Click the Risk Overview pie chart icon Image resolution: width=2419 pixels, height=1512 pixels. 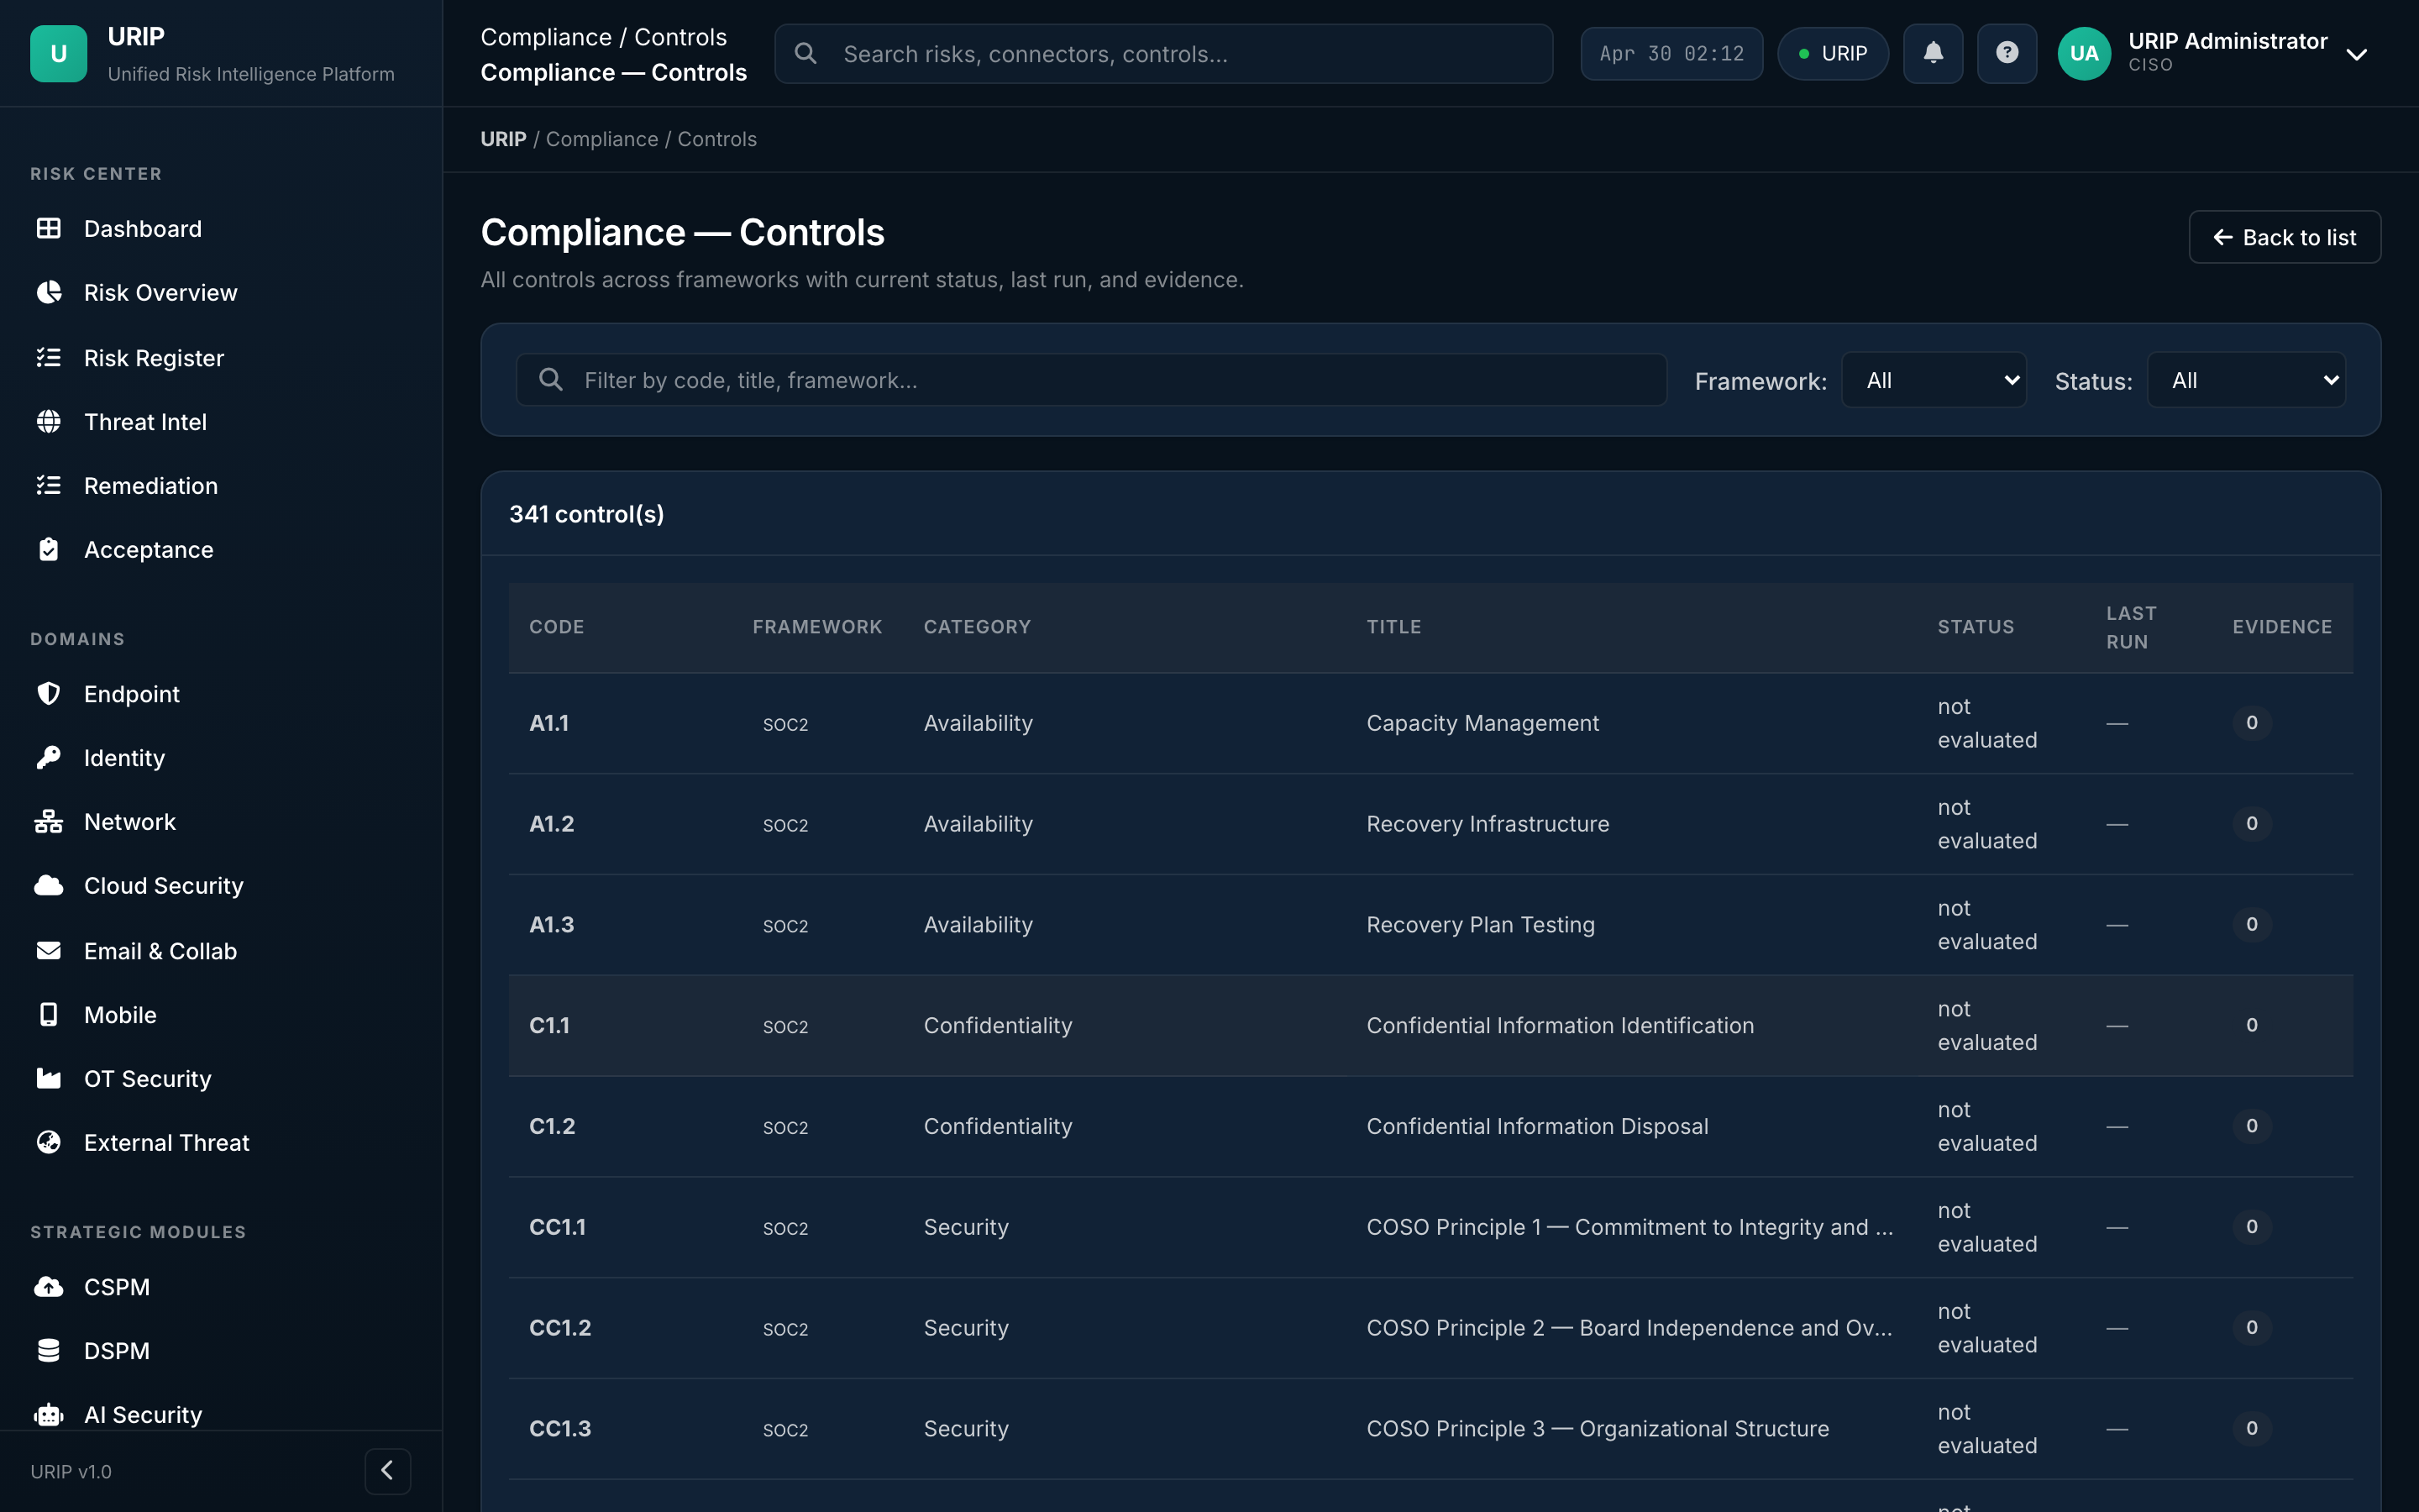coord(48,292)
